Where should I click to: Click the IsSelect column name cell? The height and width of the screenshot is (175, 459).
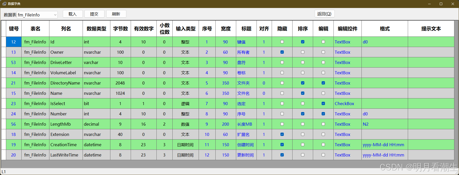coord(66,104)
